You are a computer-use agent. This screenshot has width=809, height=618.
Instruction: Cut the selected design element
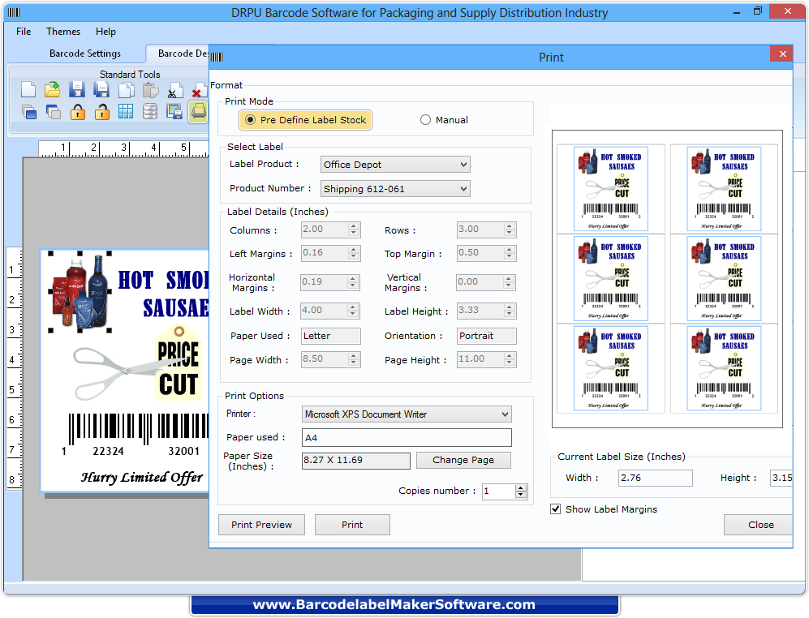click(174, 91)
